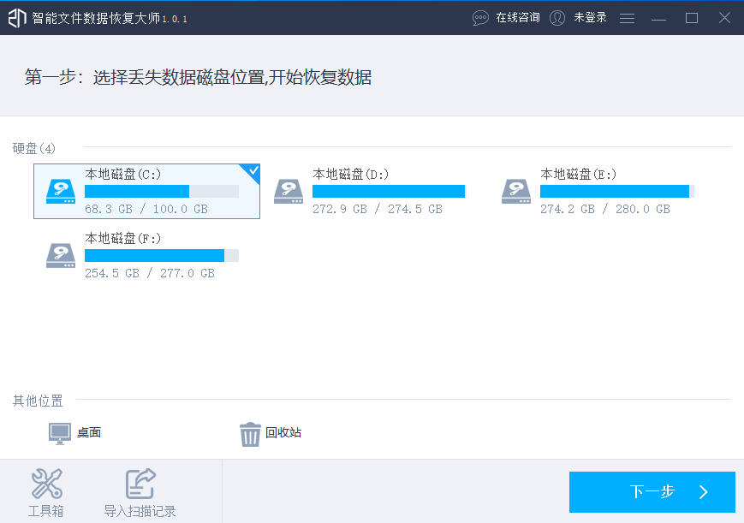Click disk C: usage bar
744x523 pixels.
[x=162, y=191]
